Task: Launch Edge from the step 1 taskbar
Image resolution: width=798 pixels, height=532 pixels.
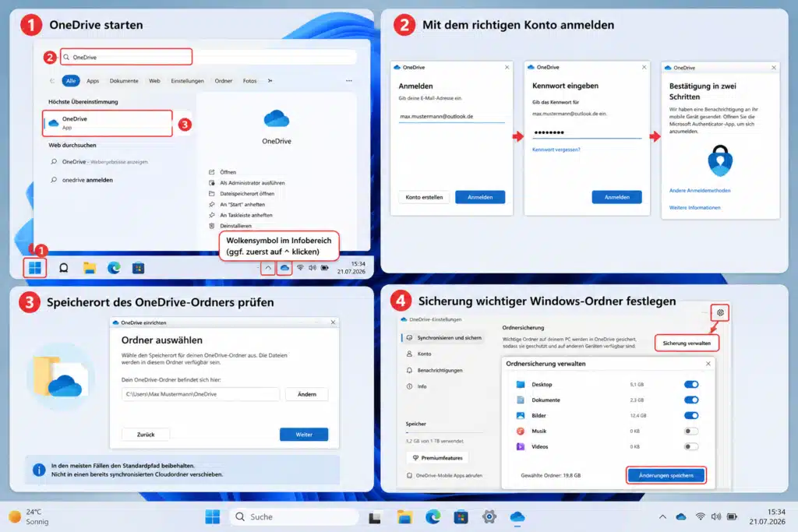Action: (114, 267)
